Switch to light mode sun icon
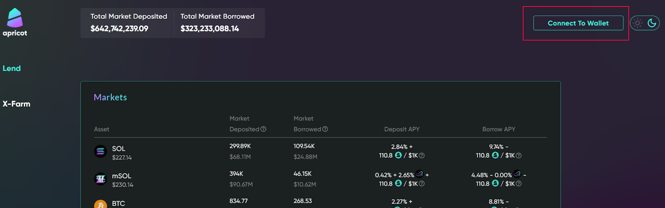This screenshot has height=208, width=665. pos(638,23)
